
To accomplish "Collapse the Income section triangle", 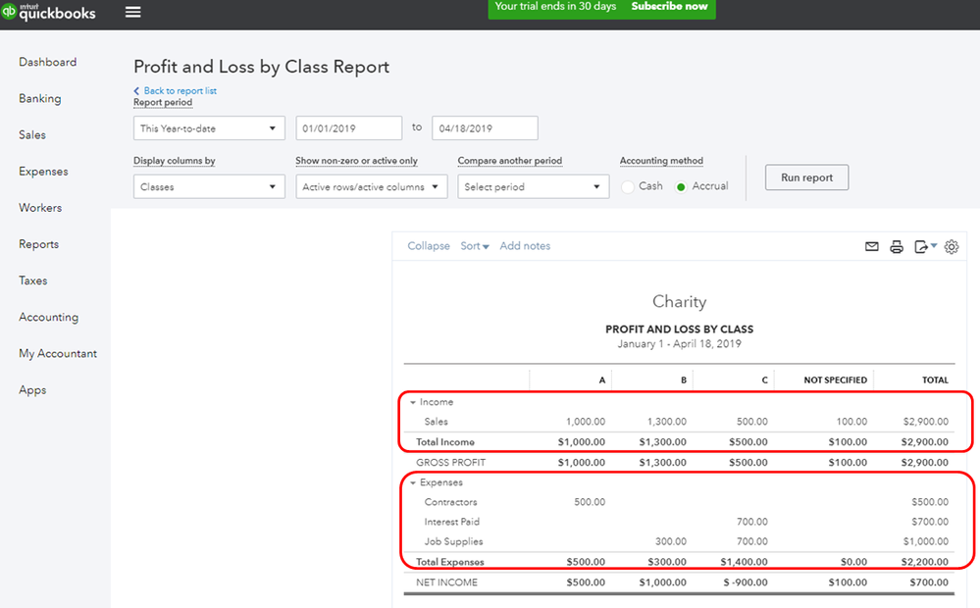I will point(412,402).
